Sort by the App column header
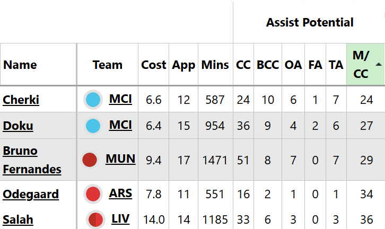The width and height of the screenshot is (385, 229). tap(184, 65)
